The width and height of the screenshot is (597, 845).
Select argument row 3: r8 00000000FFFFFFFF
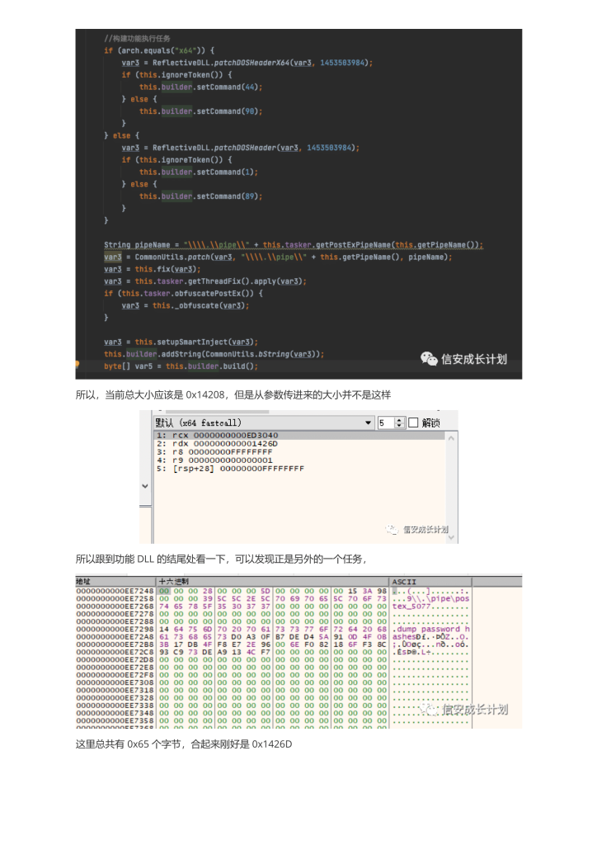pyautogui.click(x=300, y=451)
